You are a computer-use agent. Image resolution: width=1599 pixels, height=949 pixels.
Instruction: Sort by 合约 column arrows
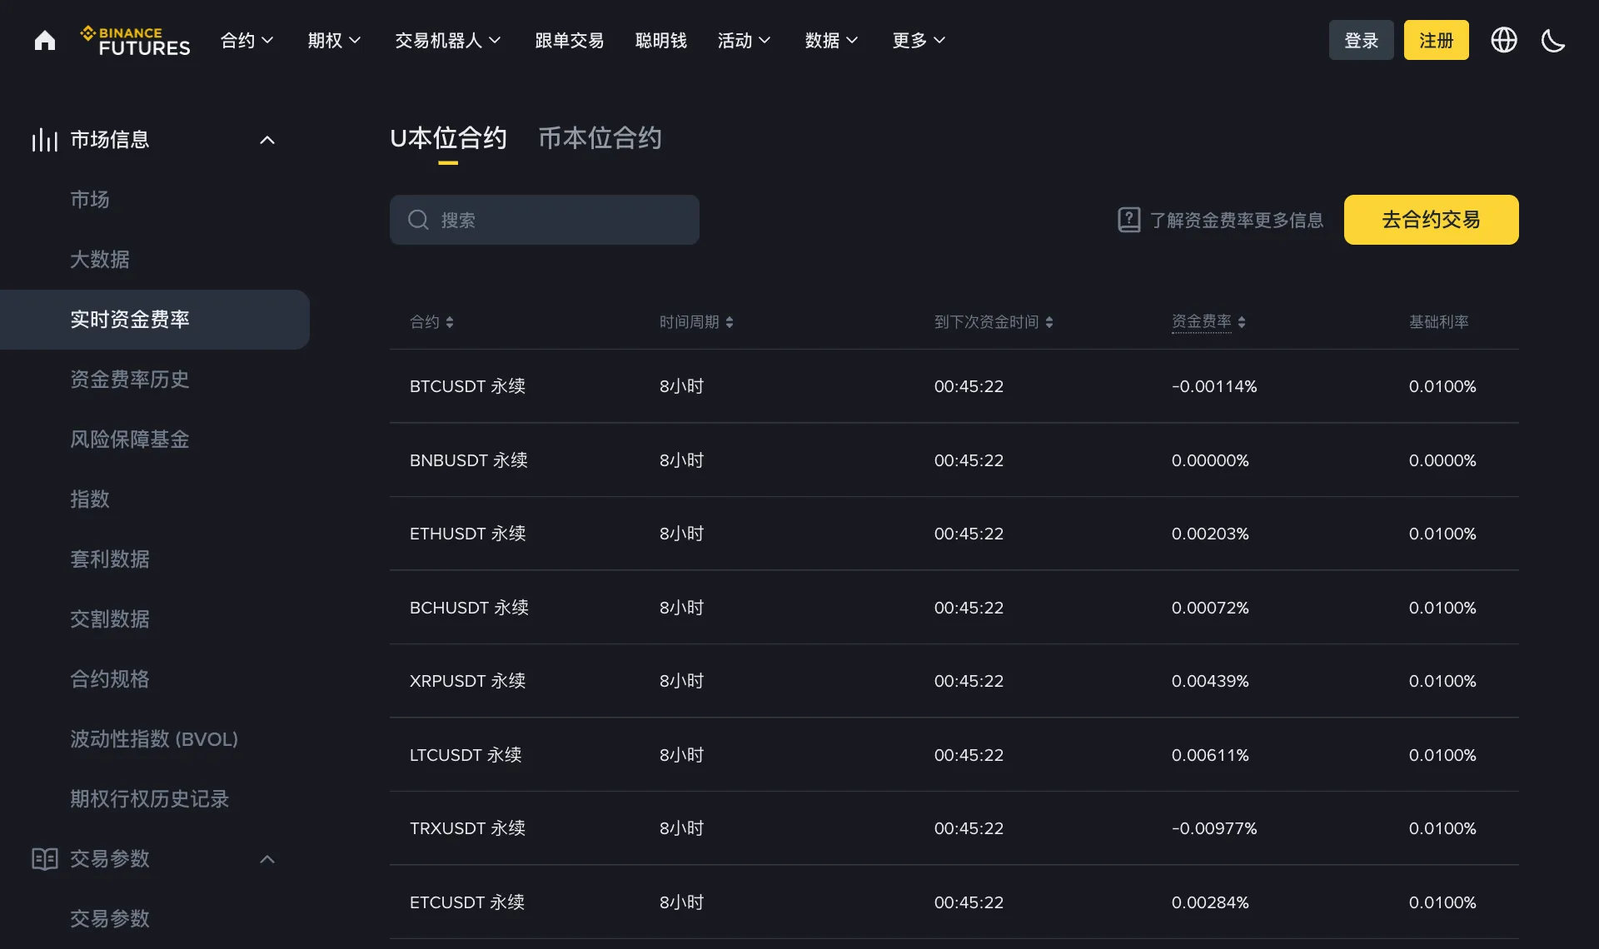tap(450, 322)
